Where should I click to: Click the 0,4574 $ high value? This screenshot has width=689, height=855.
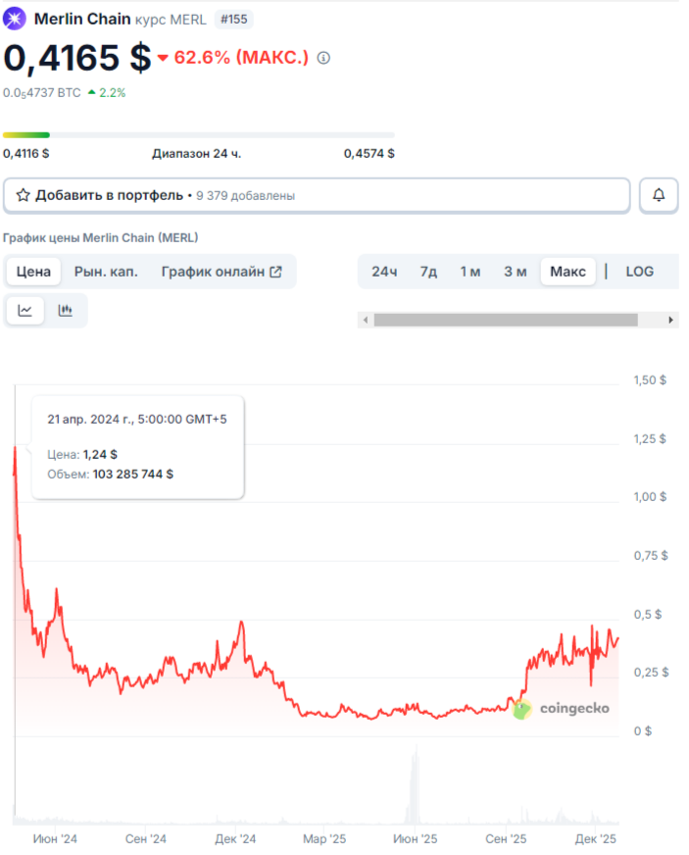pos(369,154)
